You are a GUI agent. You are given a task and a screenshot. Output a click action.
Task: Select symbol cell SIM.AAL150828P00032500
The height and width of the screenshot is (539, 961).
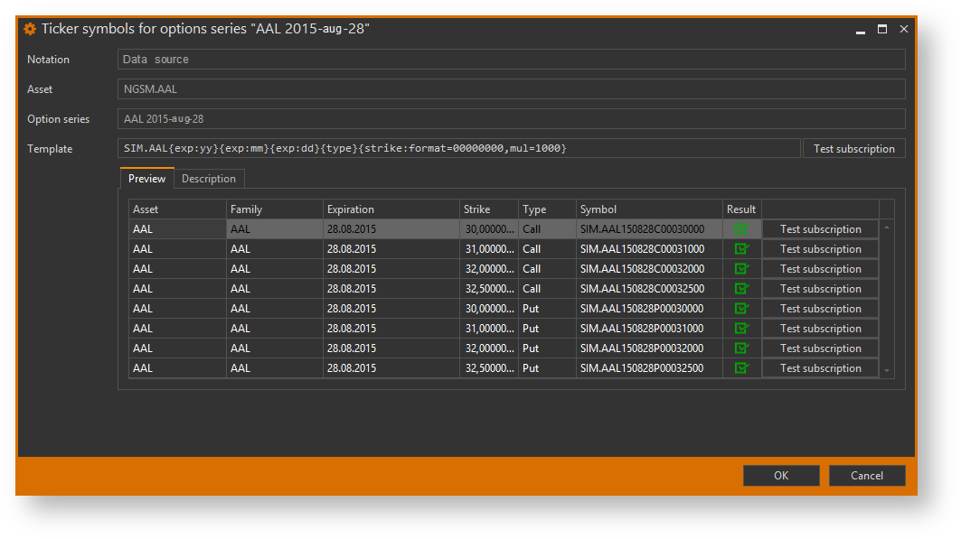649,368
